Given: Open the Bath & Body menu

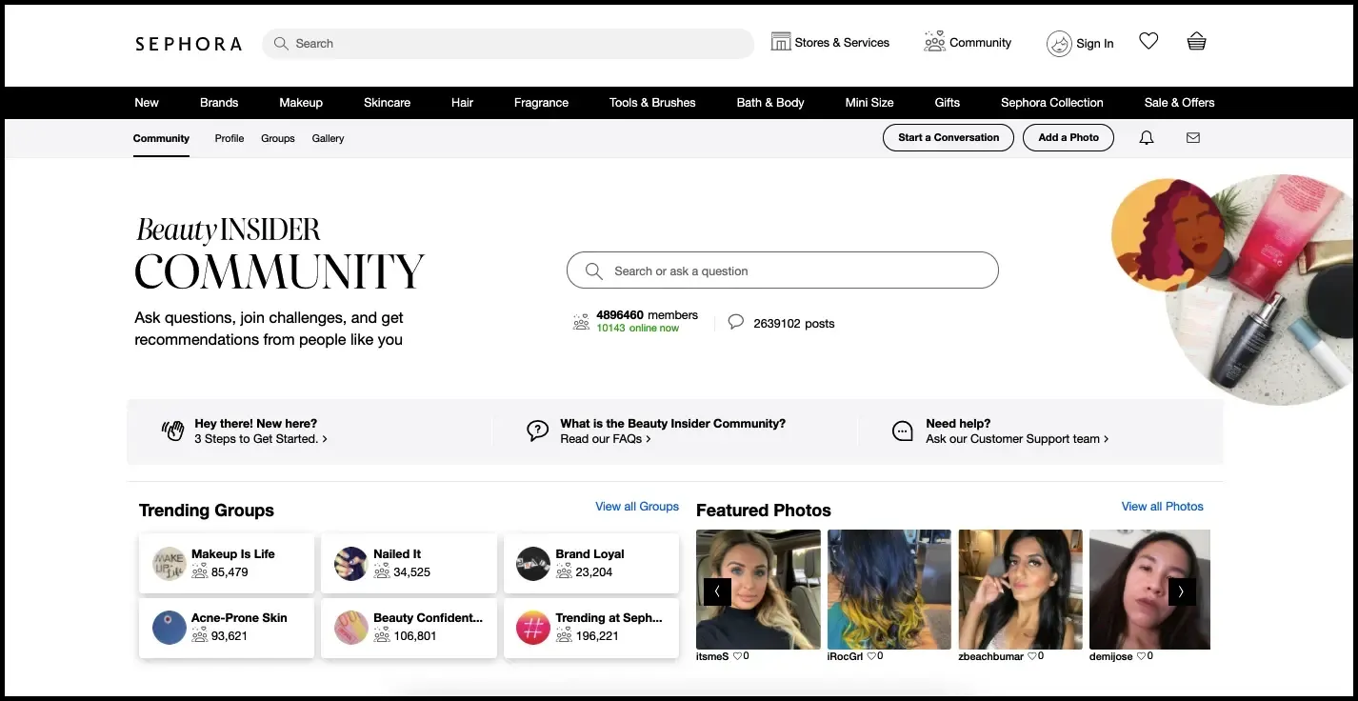Looking at the screenshot, I should (x=770, y=103).
